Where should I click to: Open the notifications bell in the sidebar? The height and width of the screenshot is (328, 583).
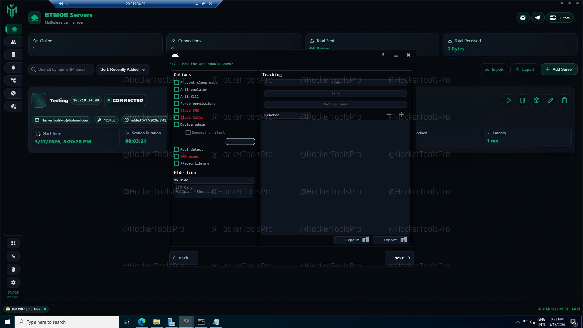13,68
